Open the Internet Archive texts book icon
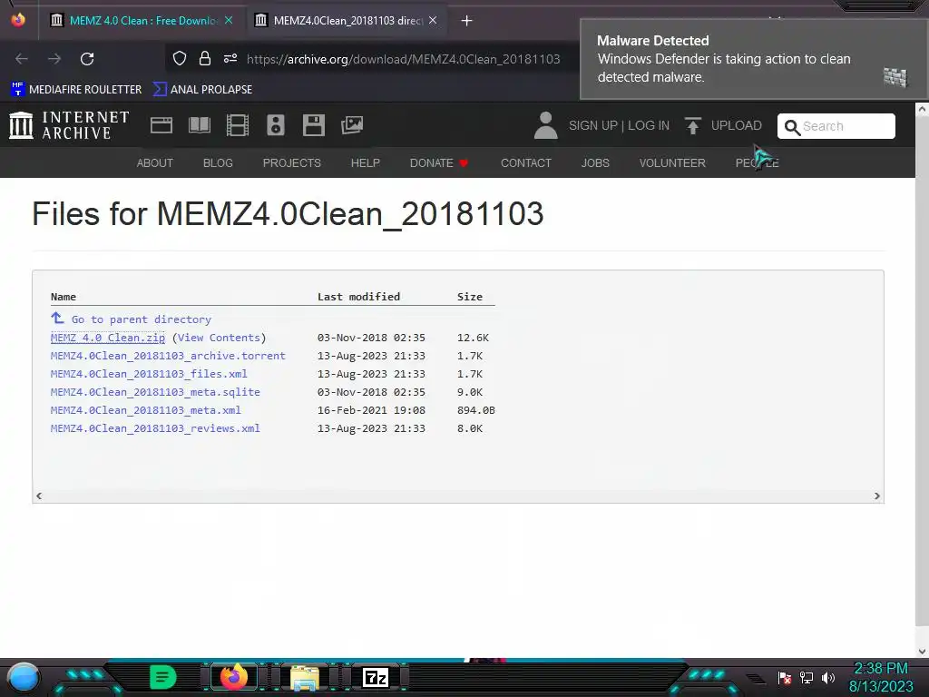The height and width of the screenshot is (697, 929). 199,125
